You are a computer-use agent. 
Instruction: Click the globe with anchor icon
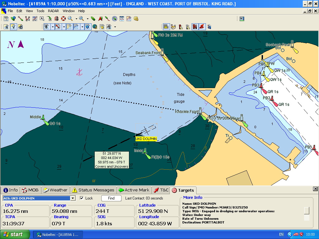click(95, 27)
